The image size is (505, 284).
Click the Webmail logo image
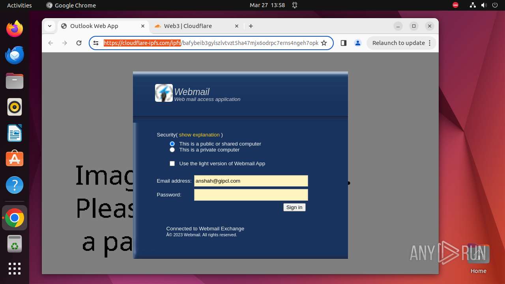coord(164,93)
